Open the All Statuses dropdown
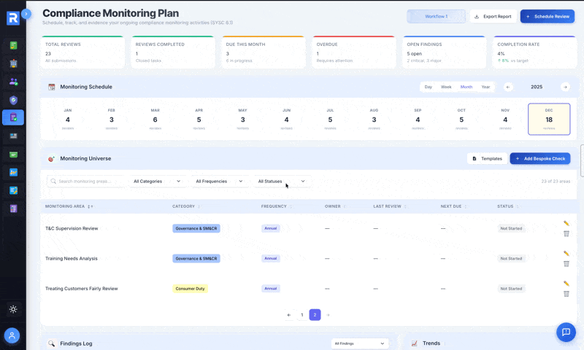The image size is (584, 350). pyautogui.click(x=282, y=181)
